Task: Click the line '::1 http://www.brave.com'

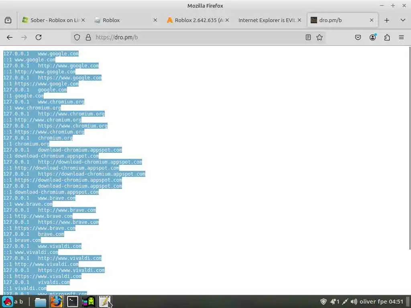Action: tap(38, 216)
